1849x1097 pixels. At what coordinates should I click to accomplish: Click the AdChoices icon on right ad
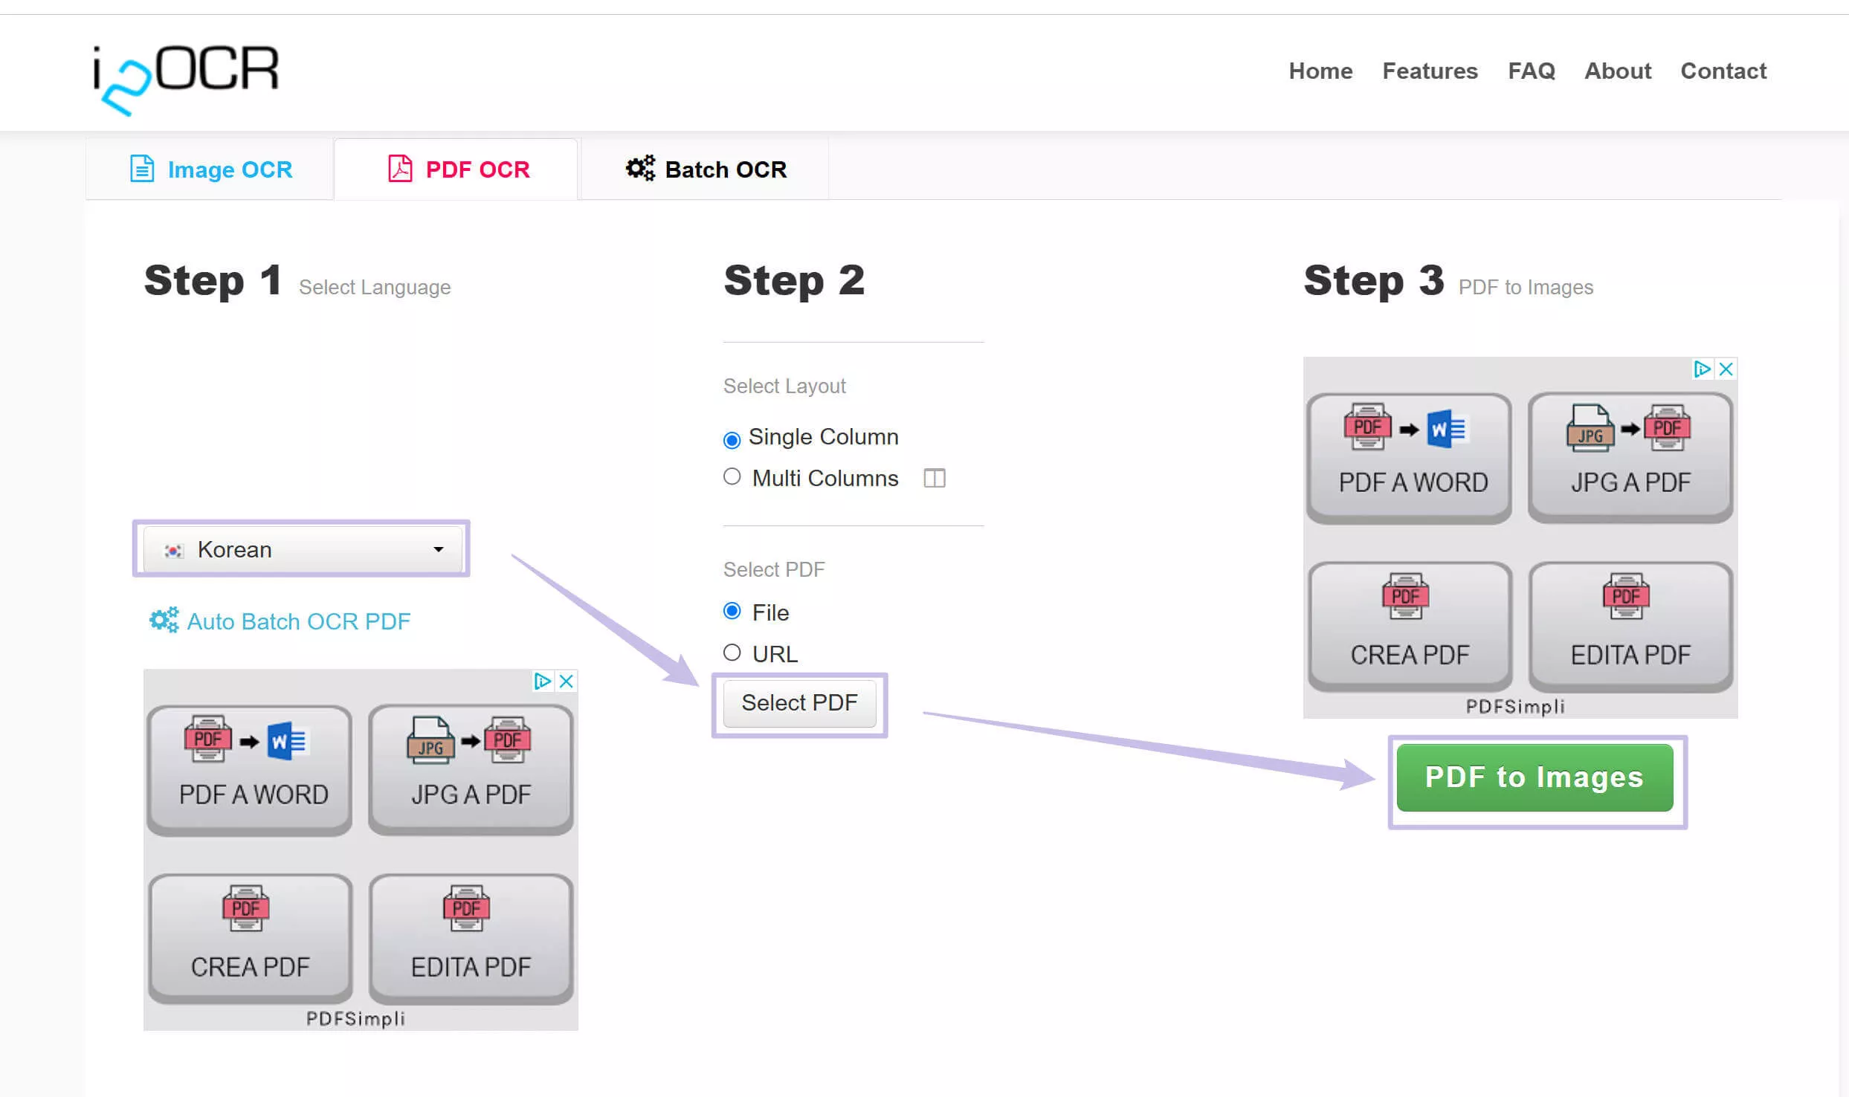(x=1703, y=369)
